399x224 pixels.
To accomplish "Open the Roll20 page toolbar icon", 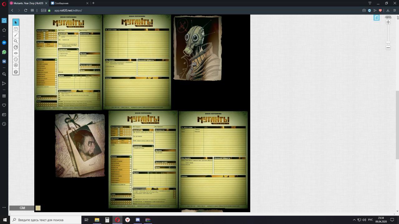I will click(377, 18).
